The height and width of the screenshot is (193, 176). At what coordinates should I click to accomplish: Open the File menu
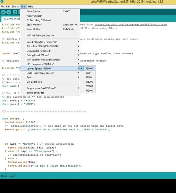[x=3, y=7]
